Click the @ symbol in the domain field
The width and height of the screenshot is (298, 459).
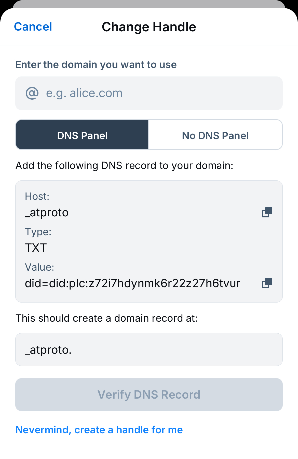32,93
